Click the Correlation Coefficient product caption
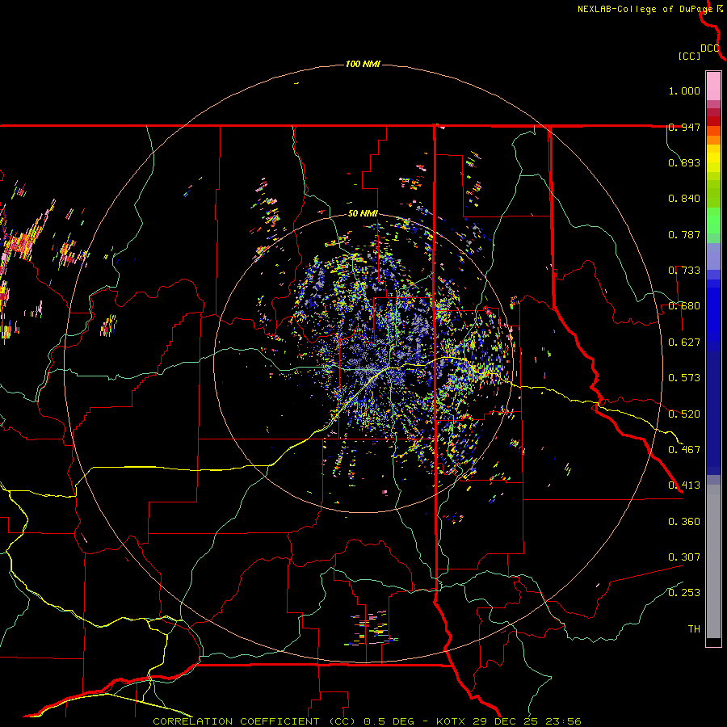This screenshot has height=727, width=727. (368, 721)
